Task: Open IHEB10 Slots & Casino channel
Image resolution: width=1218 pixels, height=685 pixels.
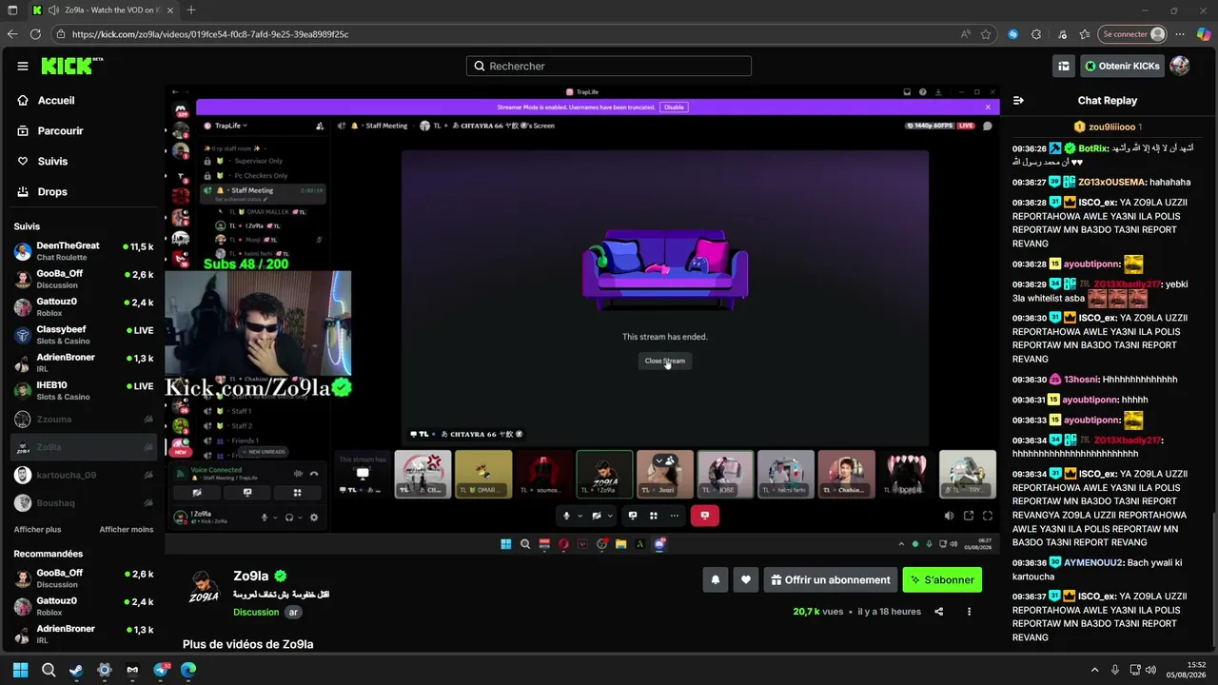Action: tap(84, 391)
